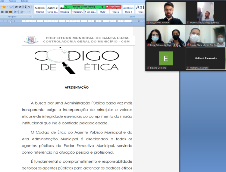Click the decrease indent icon
Screen dimensions: 226x172
coord(16,7)
